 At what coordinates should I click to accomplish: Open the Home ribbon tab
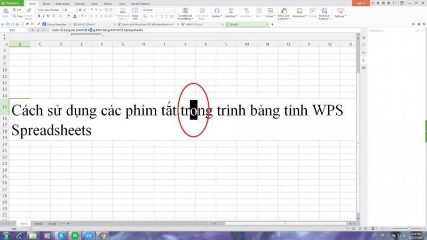[x=32, y=4]
